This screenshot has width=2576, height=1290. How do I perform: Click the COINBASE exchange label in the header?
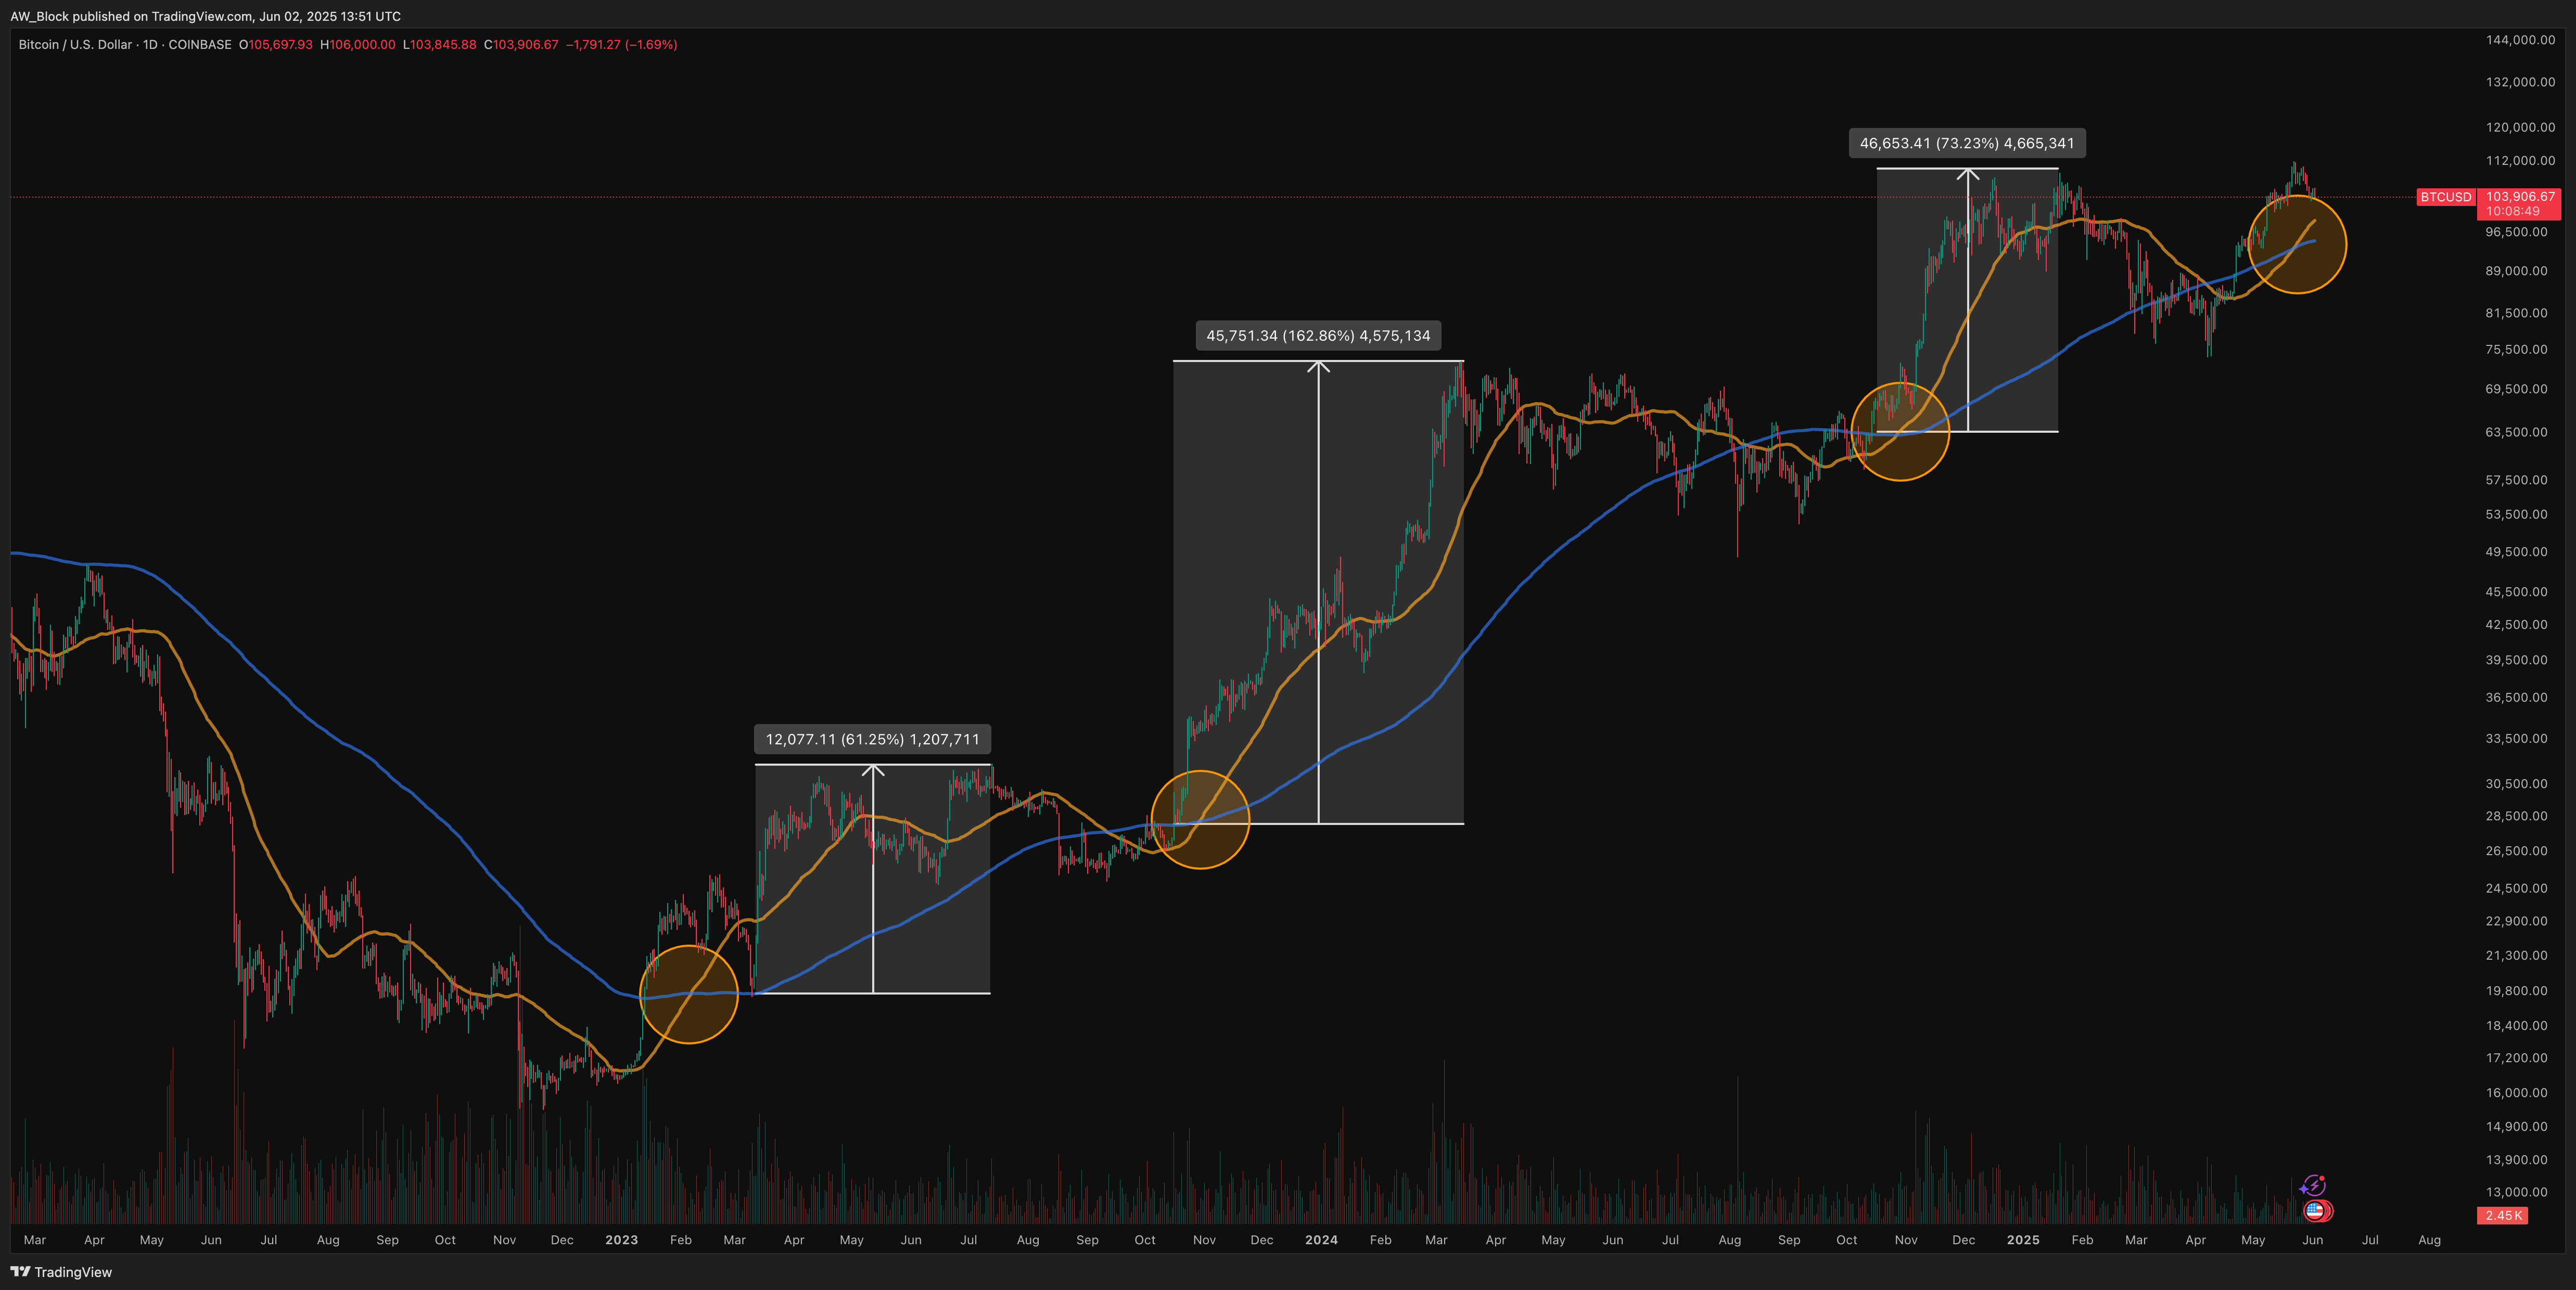(x=200, y=45)
